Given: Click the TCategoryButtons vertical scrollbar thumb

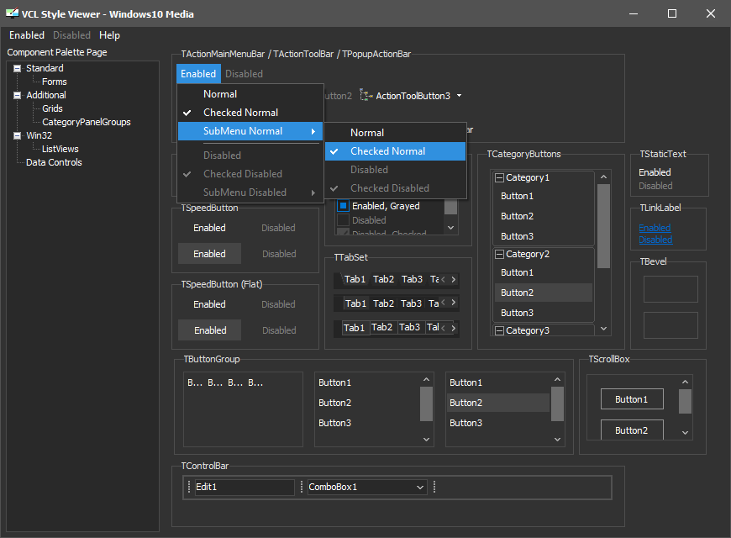Looking at the screenshot, I should 604,226.
